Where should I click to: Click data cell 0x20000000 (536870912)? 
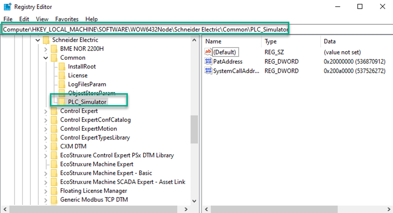355,61
